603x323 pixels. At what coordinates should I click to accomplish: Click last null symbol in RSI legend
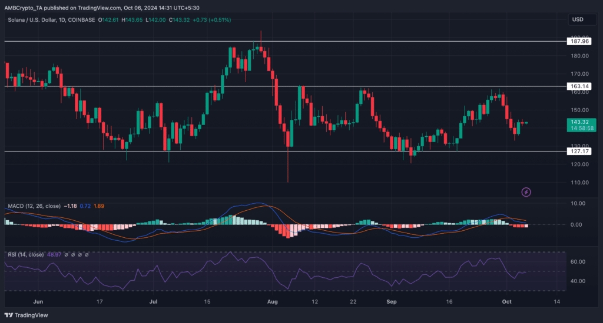87,255
